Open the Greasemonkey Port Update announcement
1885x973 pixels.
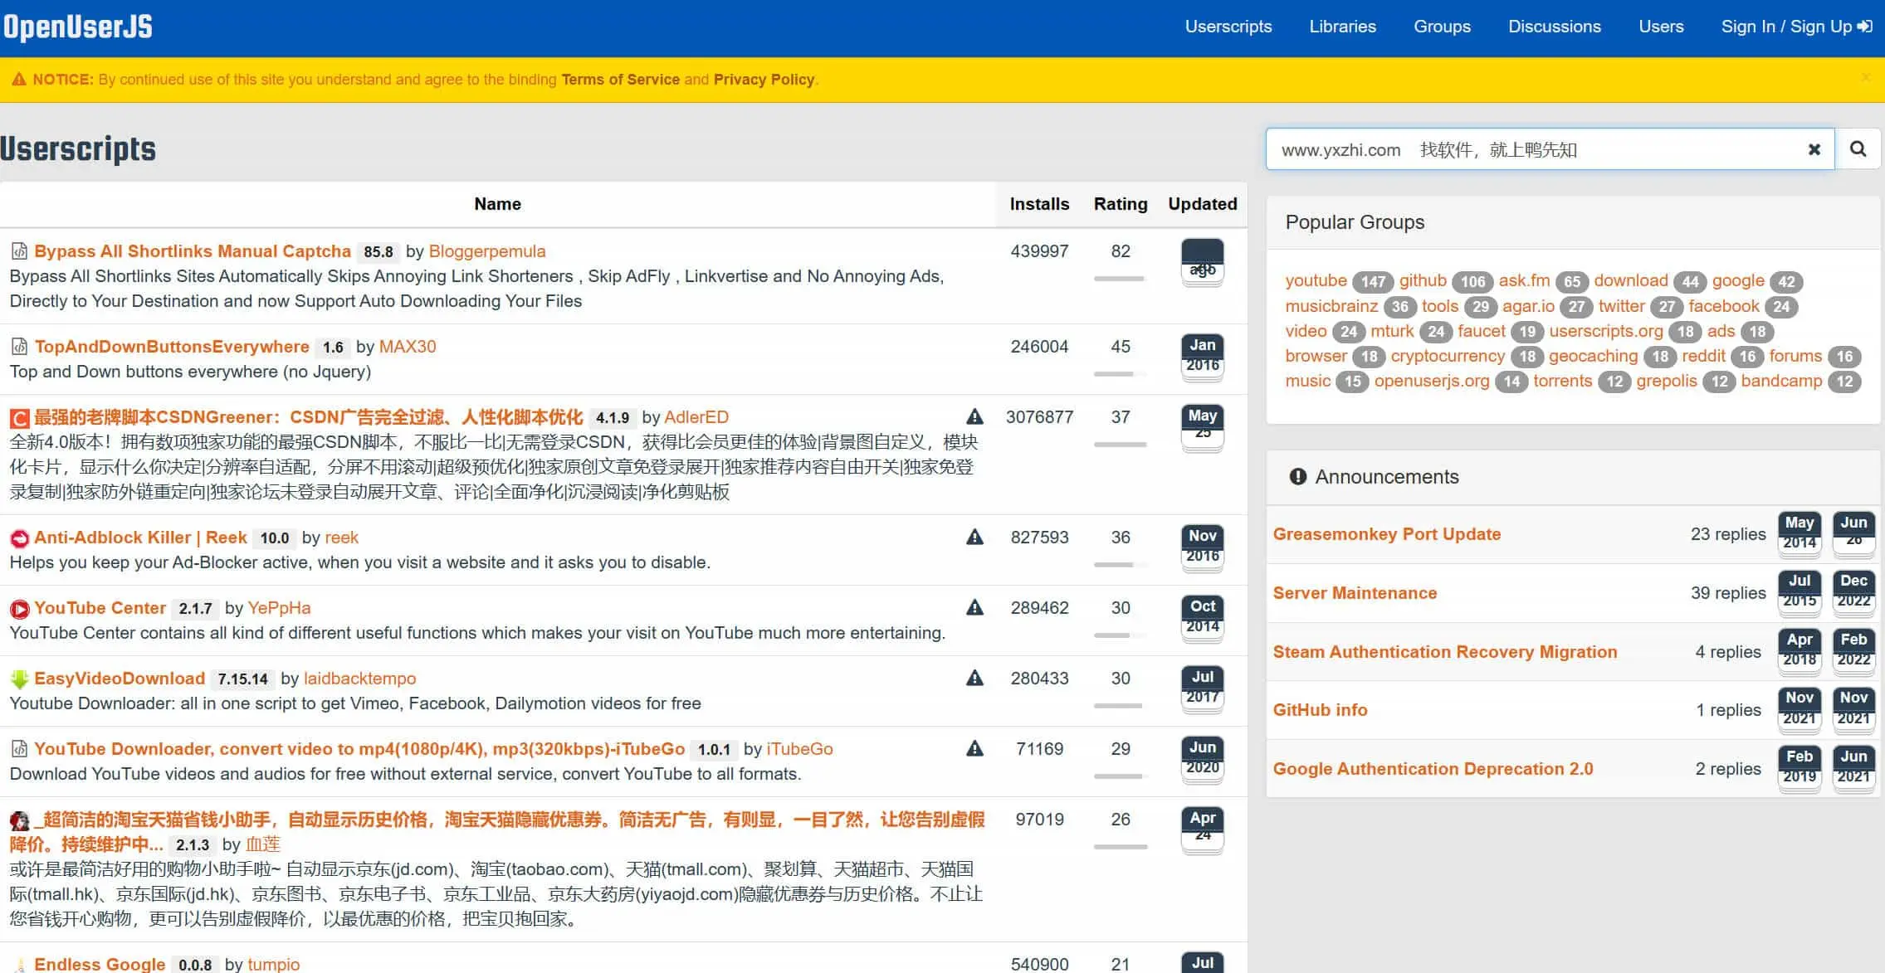[x=1386, y=534]
